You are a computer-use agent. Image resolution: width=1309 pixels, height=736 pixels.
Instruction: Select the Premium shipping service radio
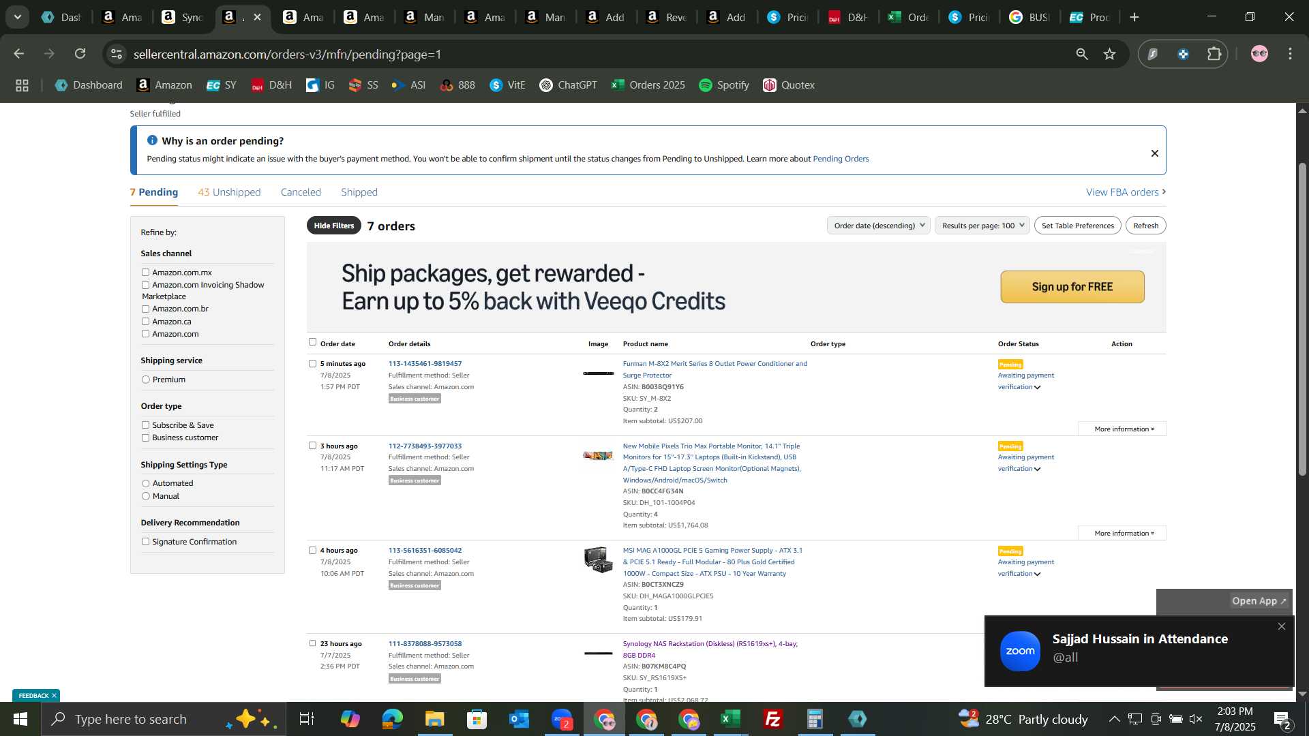coord(145,380)
